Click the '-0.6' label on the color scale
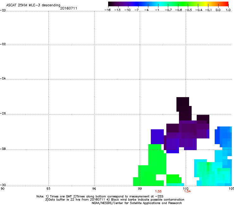Image resolution: width=234 pixels, height=205 pixels. point(178,10)
